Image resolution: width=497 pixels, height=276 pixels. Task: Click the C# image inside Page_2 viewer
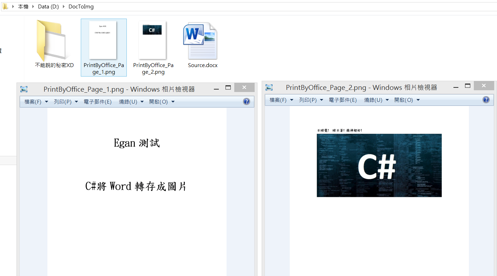[379, 165]
